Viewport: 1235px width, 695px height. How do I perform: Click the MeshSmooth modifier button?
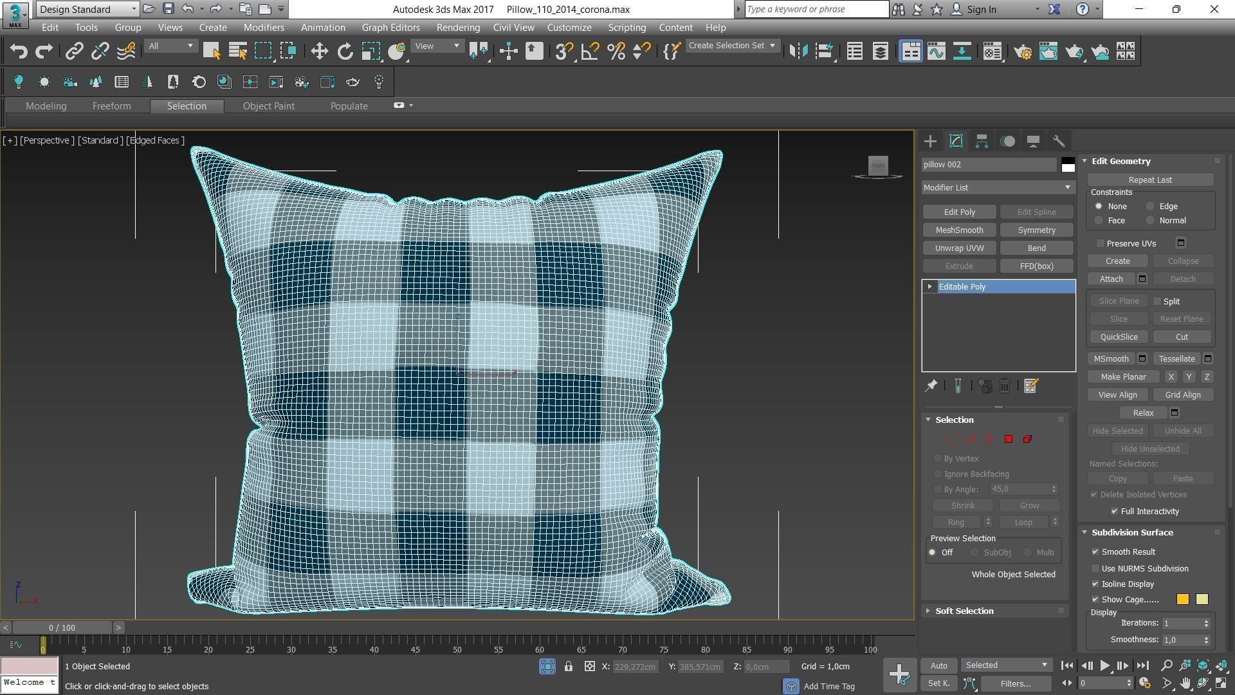tap(959, 230)
